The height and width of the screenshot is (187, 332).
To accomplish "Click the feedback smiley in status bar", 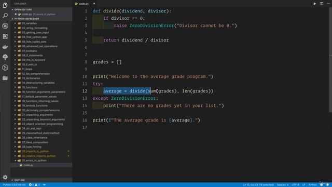I will tap(322, 185).
